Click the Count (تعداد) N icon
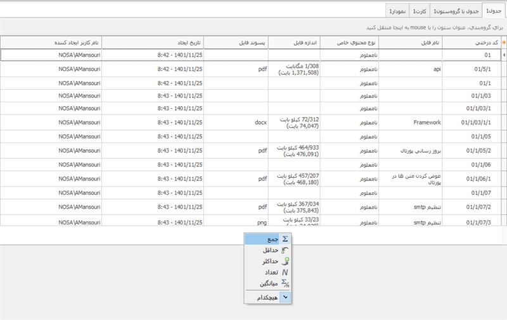 click(285, 273)
